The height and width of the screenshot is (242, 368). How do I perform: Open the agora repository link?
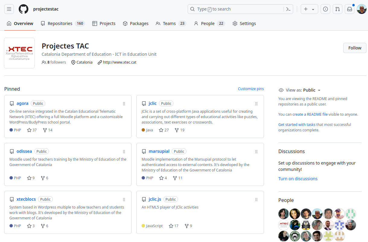22,103
